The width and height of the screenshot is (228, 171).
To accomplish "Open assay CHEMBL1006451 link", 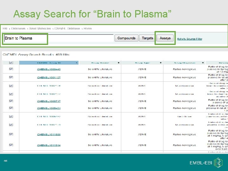I will tap(49, 108).
